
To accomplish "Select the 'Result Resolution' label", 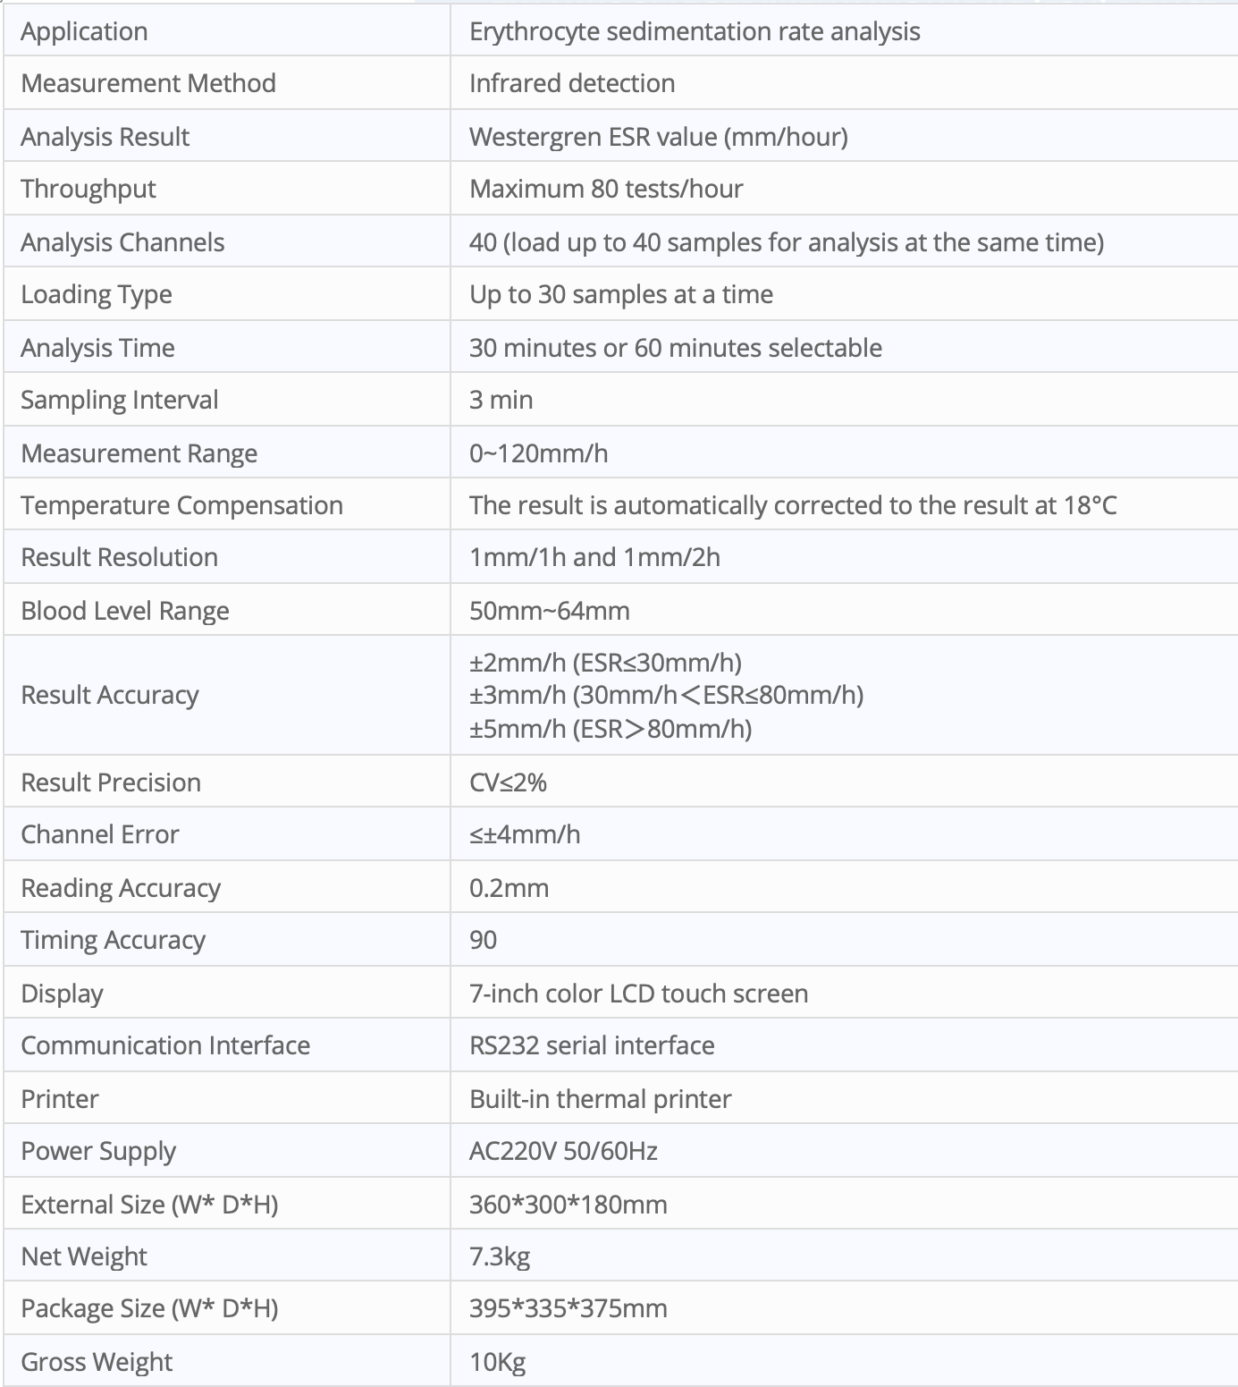I will point(120,557).
